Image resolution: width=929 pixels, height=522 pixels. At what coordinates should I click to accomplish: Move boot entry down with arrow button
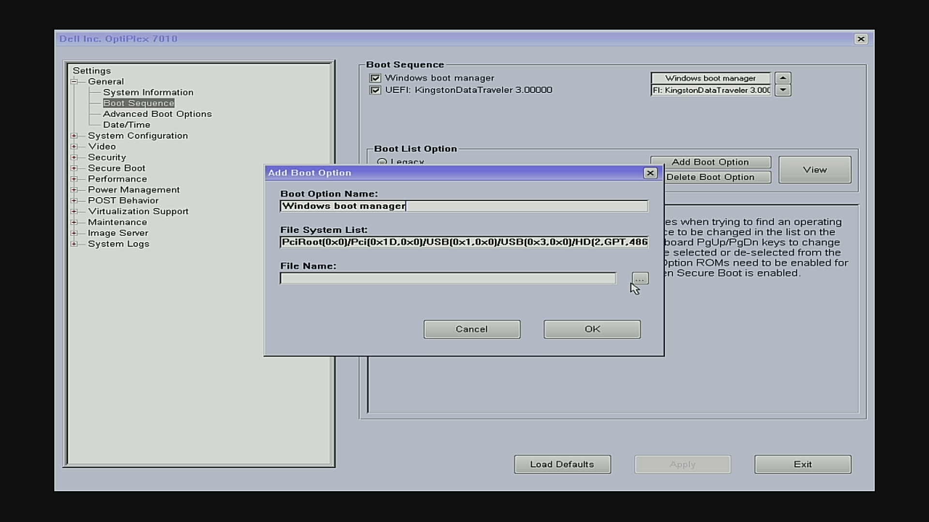(x=783, y=90)
